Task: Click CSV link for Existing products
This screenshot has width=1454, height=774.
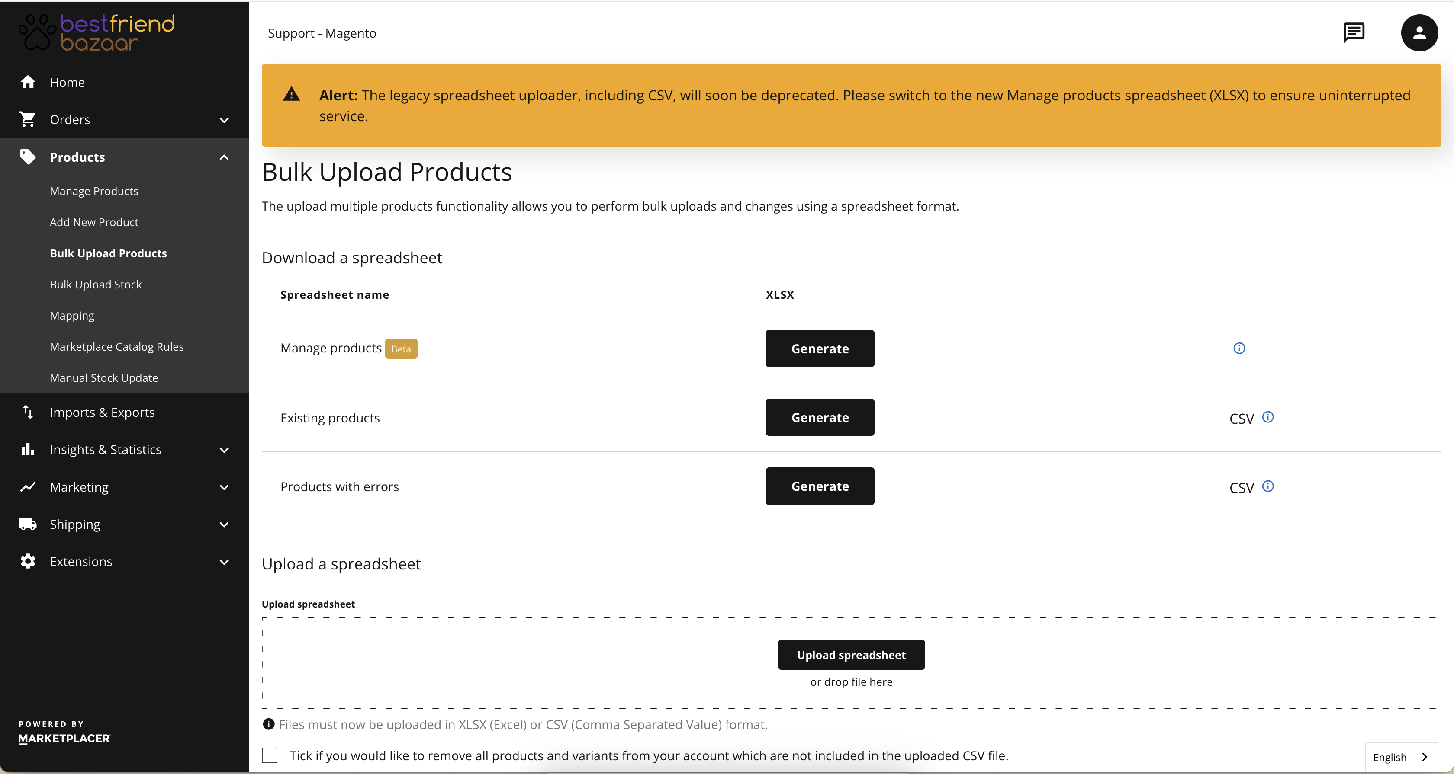Action: (x=1241, y=419)
